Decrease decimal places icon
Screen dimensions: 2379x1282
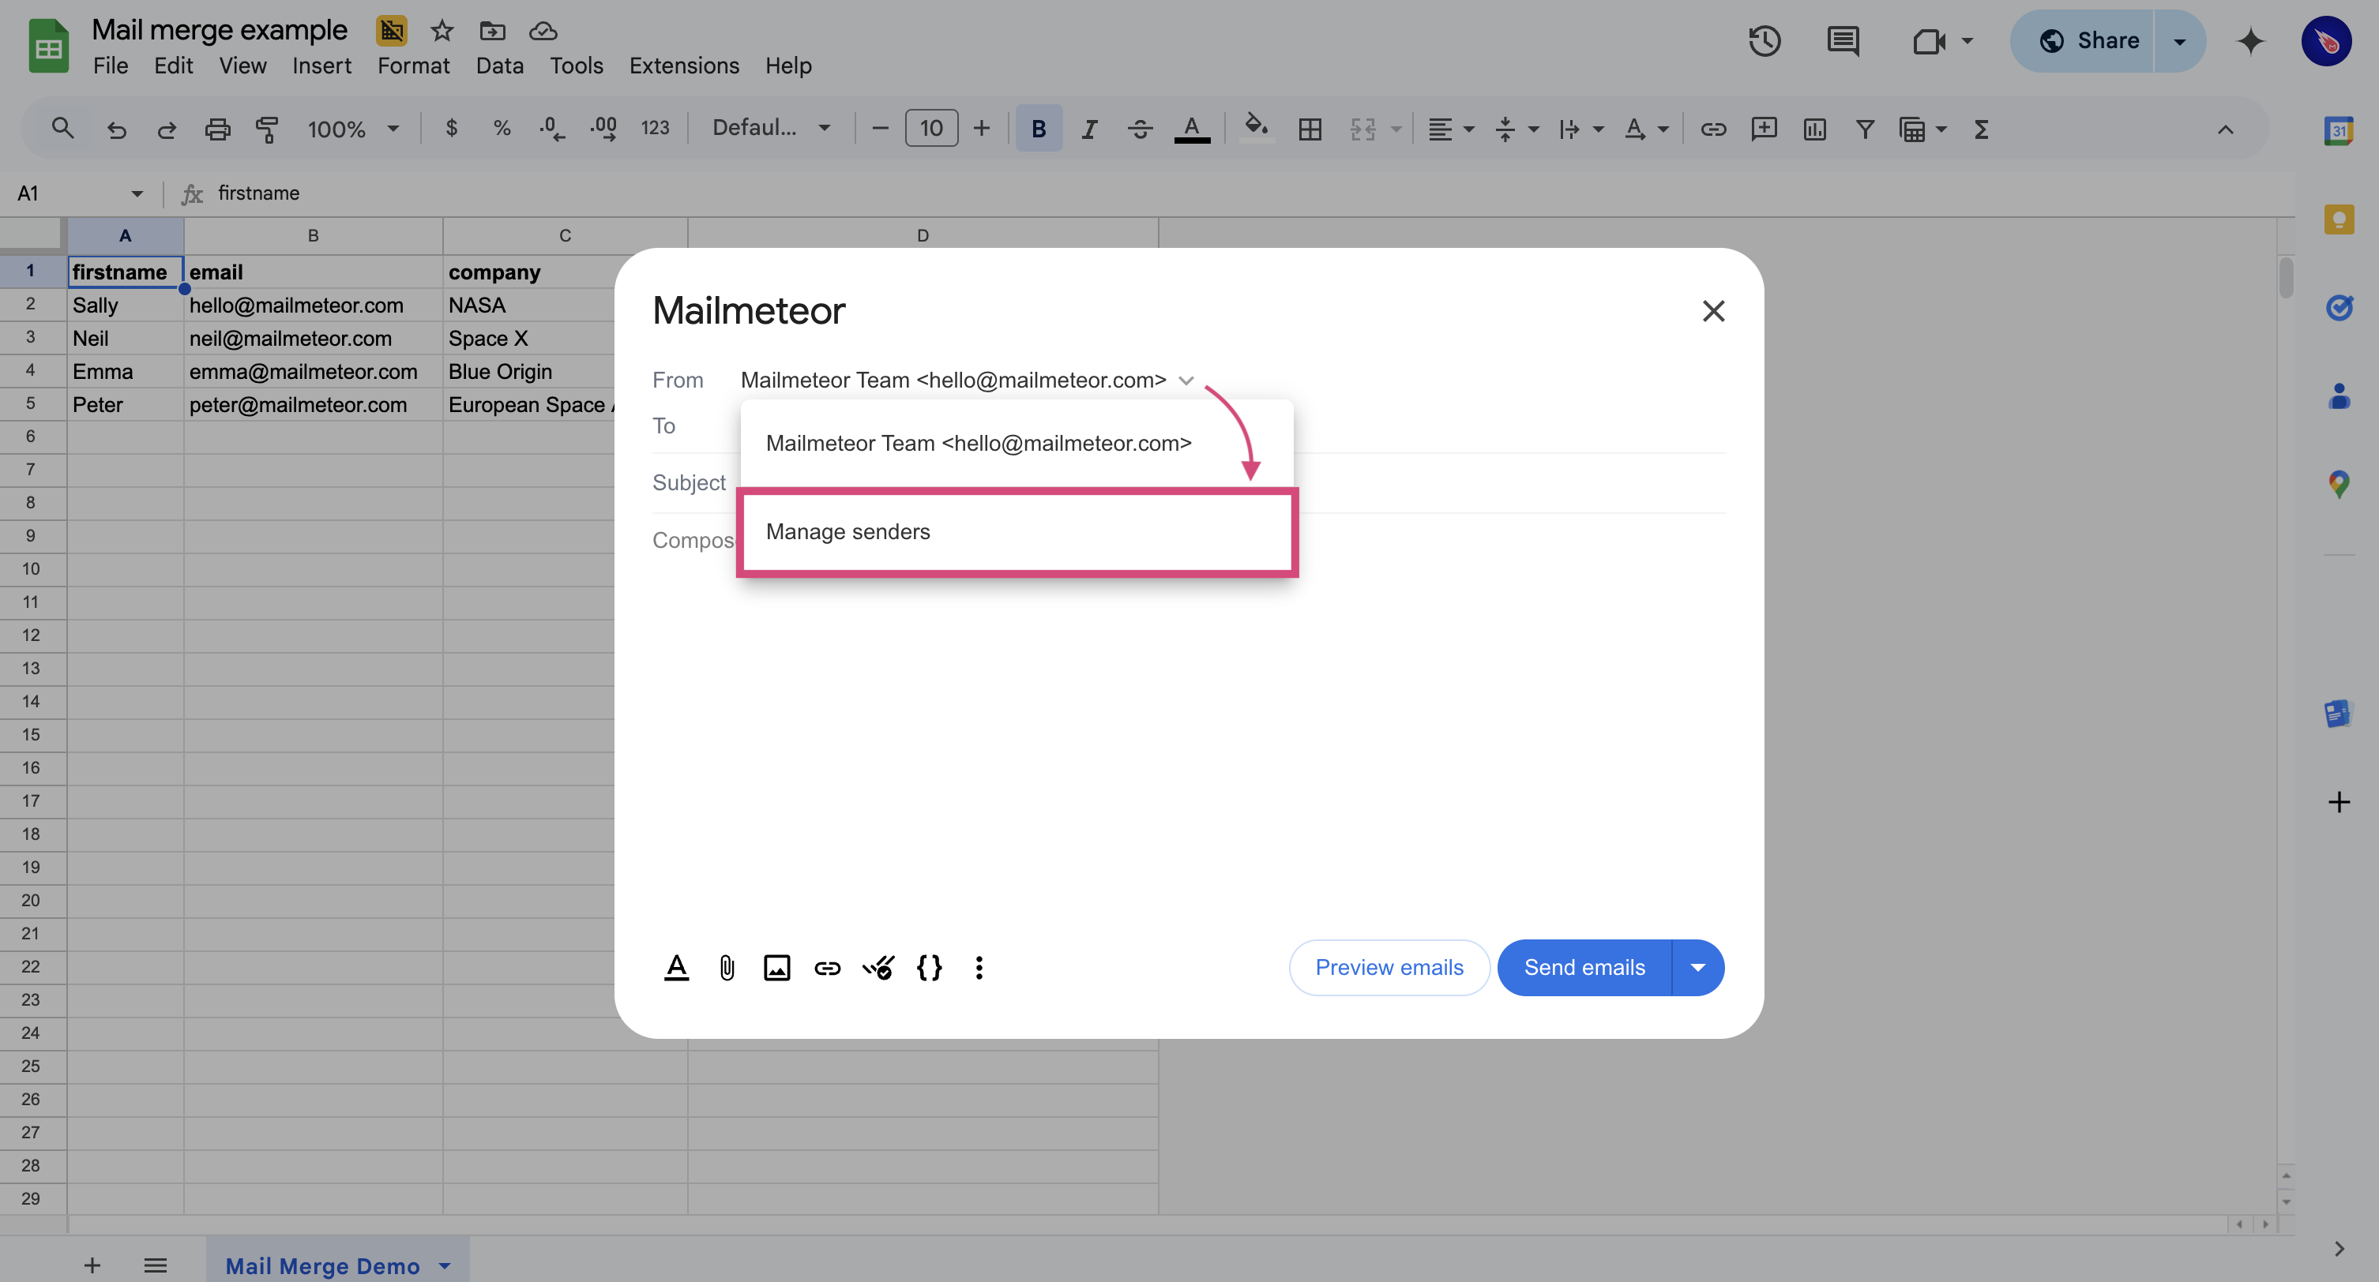552,129
